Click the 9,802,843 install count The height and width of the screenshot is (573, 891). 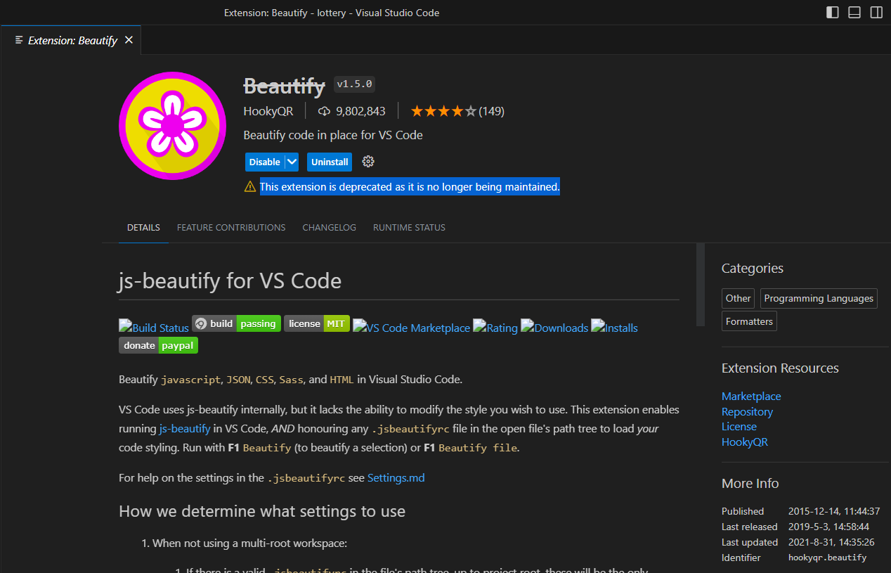click(x=360, y=111)
